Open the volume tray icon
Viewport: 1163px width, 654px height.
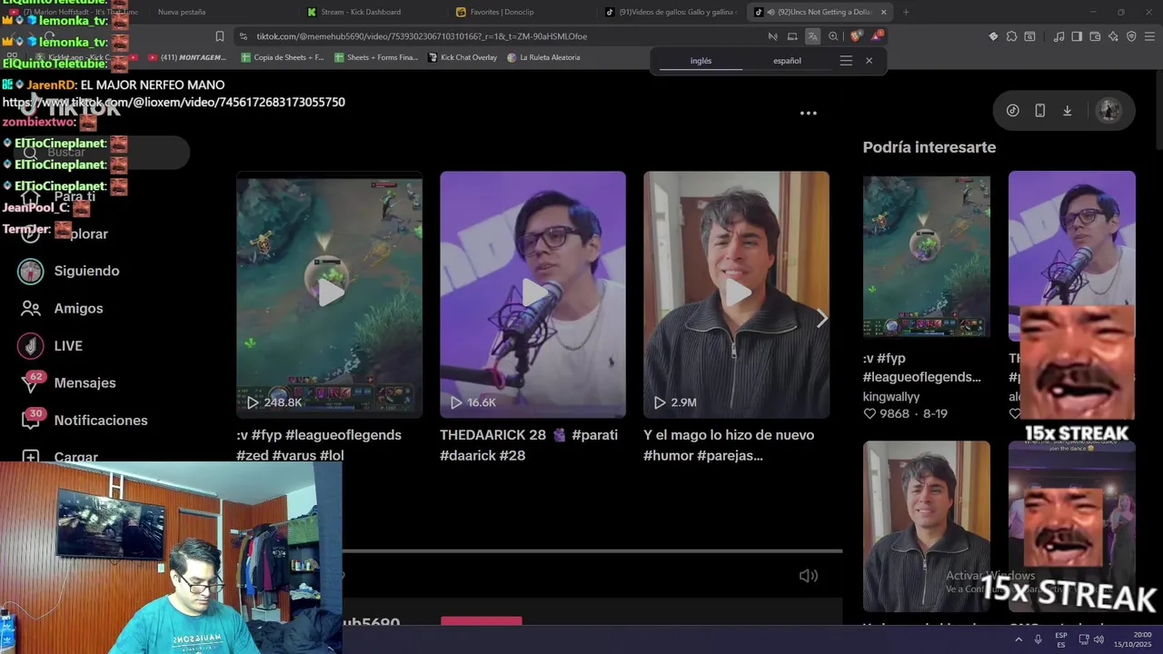1098,639
